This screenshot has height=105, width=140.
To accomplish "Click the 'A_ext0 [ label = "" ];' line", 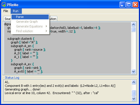I will (29, 71).
